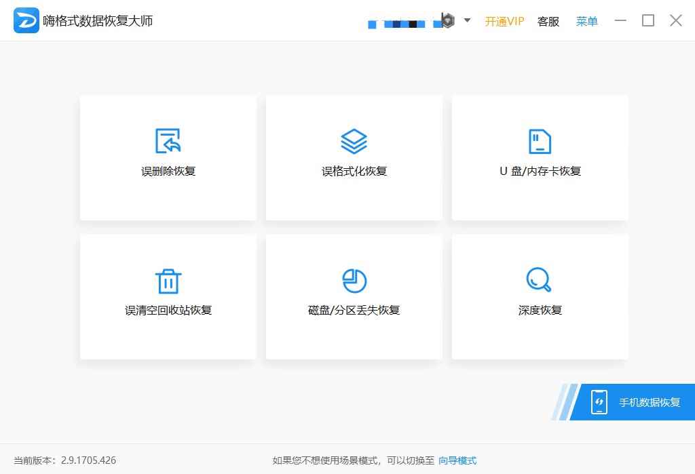This screenshot has width=695, height=474.
Task: Click the deleted-file recovery icon (误删除恢复)
Action: click(x=168, y=141)
